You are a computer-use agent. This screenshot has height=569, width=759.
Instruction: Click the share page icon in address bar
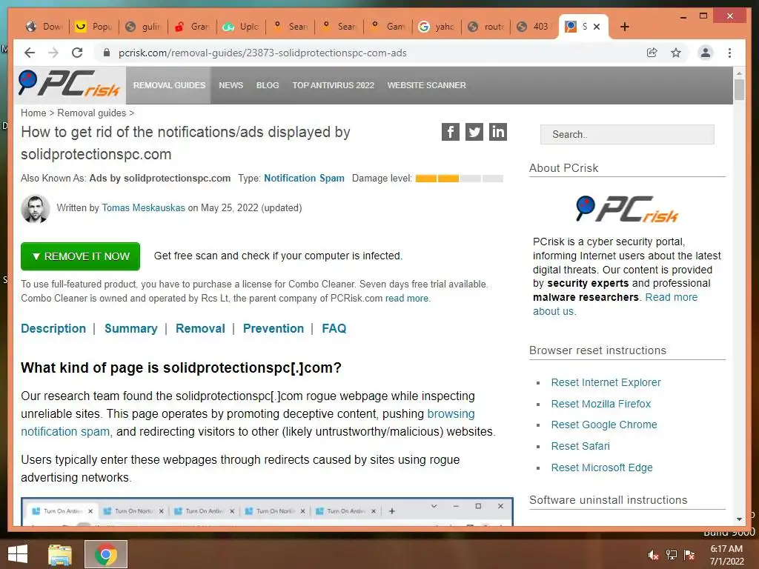(652, 53)
